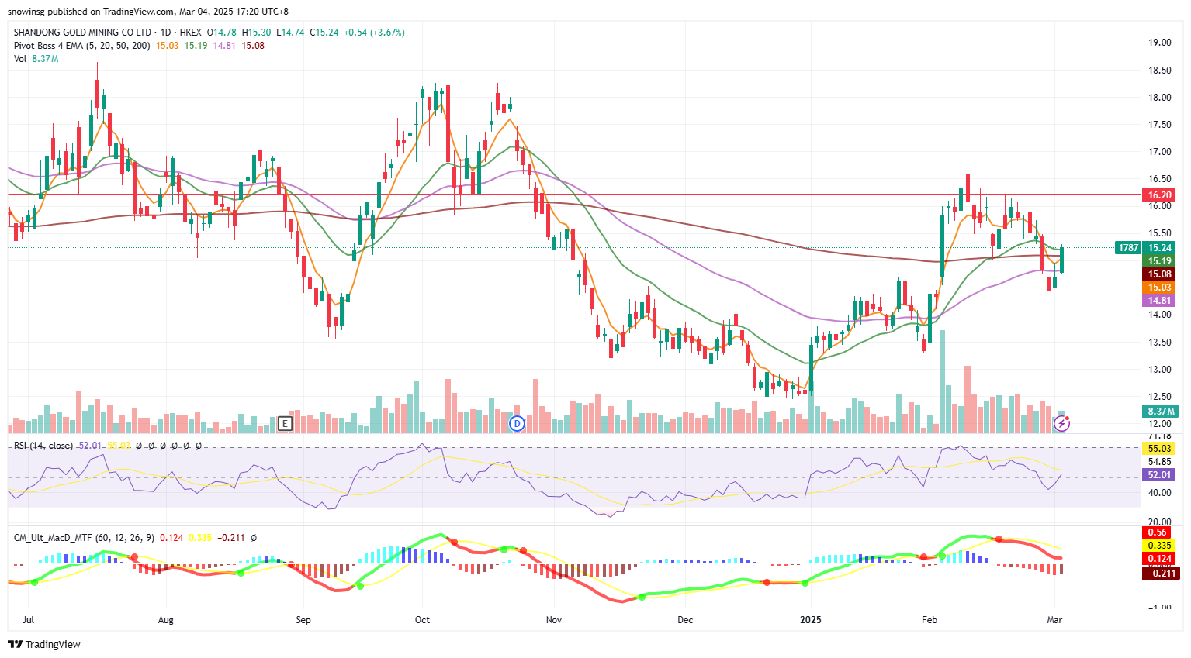Image resolution: width=1191 pixels, height=658 pixels.
Task: Click the Vol indicator legend label
Action: pos(20,59)
